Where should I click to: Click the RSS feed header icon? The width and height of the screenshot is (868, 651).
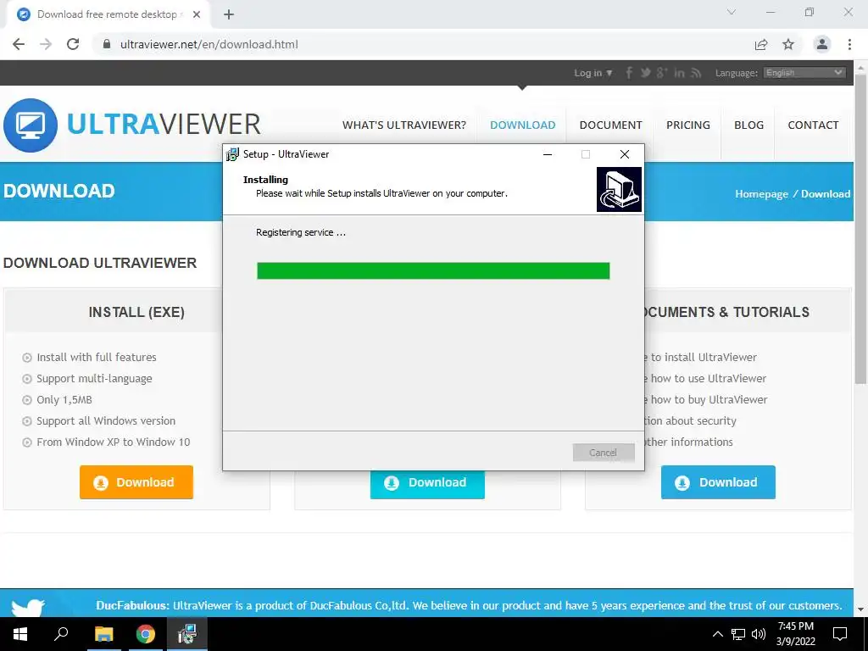[x=697, y=73]
